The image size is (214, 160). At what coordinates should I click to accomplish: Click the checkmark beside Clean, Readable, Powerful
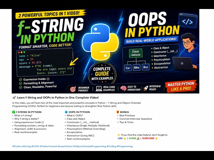click(x=20, y=87)
